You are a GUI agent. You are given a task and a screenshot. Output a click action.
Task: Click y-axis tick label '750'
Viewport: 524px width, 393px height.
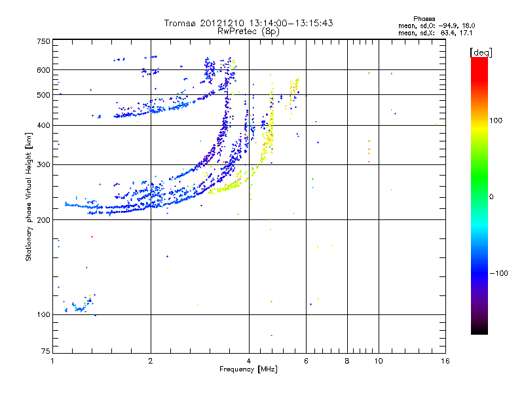point(44,41)
